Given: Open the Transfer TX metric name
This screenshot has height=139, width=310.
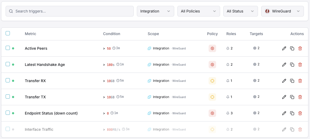Looking at the screenshot, I should tap(35, 97).
